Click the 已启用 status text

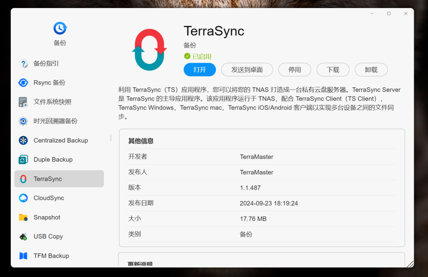(202, 57)
